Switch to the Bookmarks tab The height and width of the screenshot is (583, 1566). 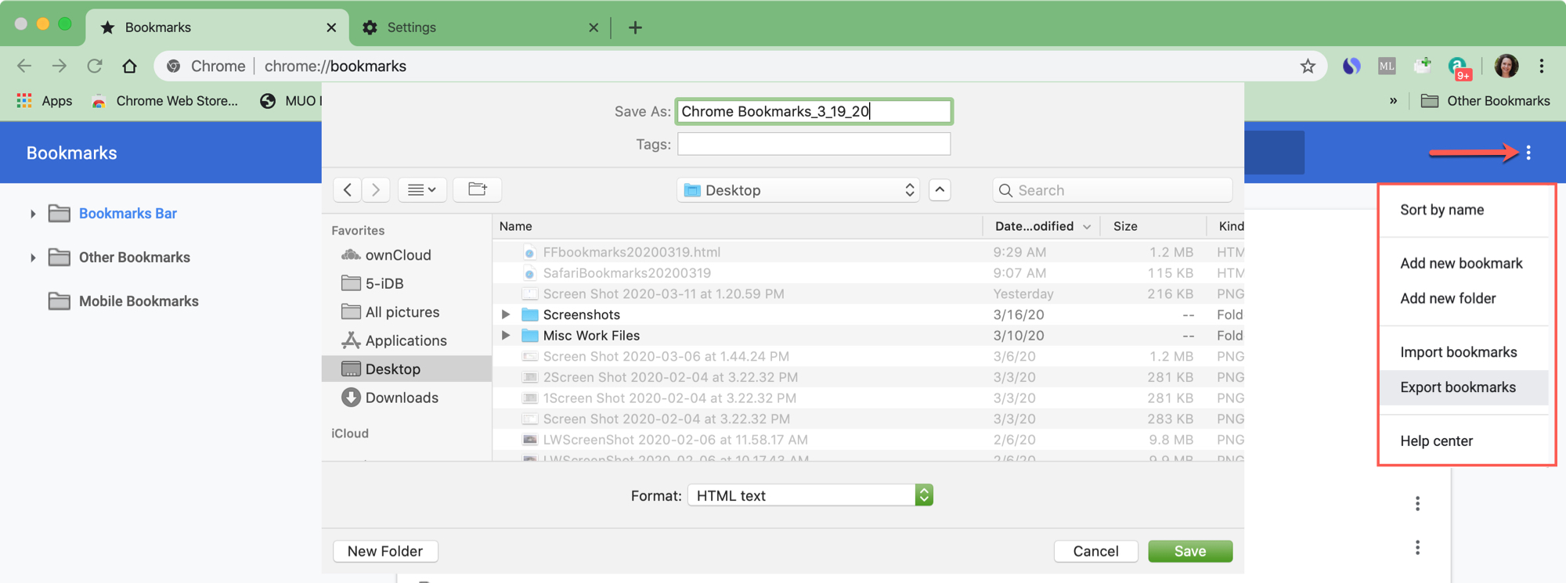[218, 27]
